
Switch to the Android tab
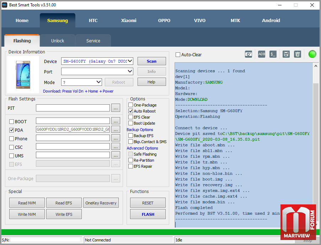point(271,21)
